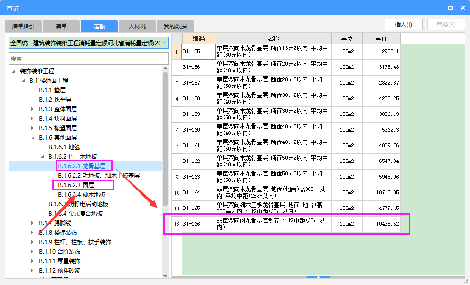470x285 pixels.
Task: Select B.1.6.2.2 毛地板、细木工板基层 item
Action: [99, 175]
